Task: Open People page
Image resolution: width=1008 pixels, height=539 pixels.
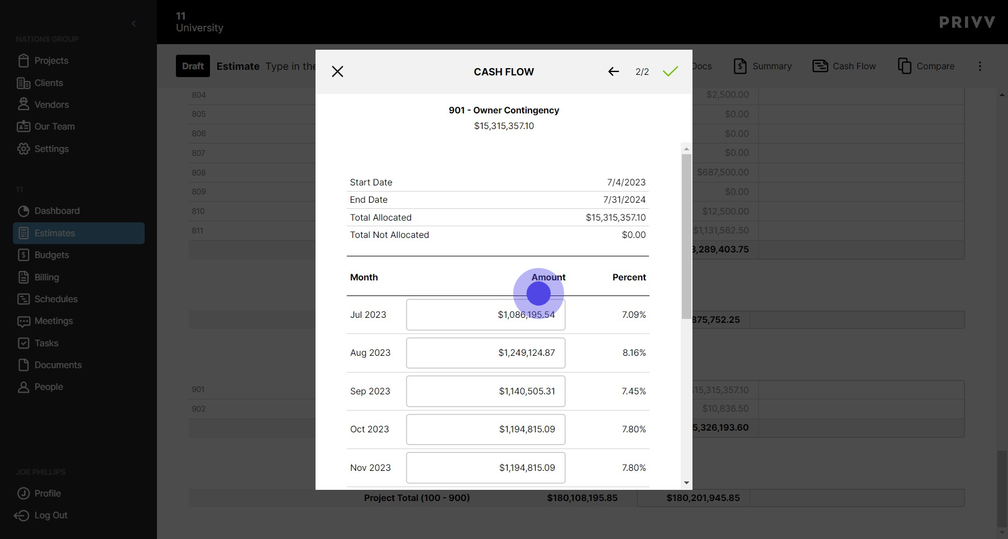Action: (x=49, y=387)
